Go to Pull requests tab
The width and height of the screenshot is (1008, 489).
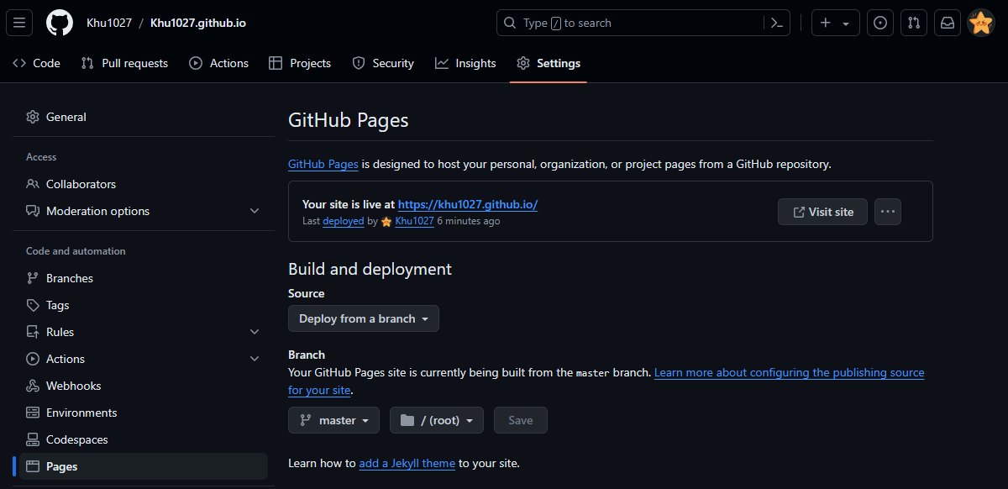(124, 63)
